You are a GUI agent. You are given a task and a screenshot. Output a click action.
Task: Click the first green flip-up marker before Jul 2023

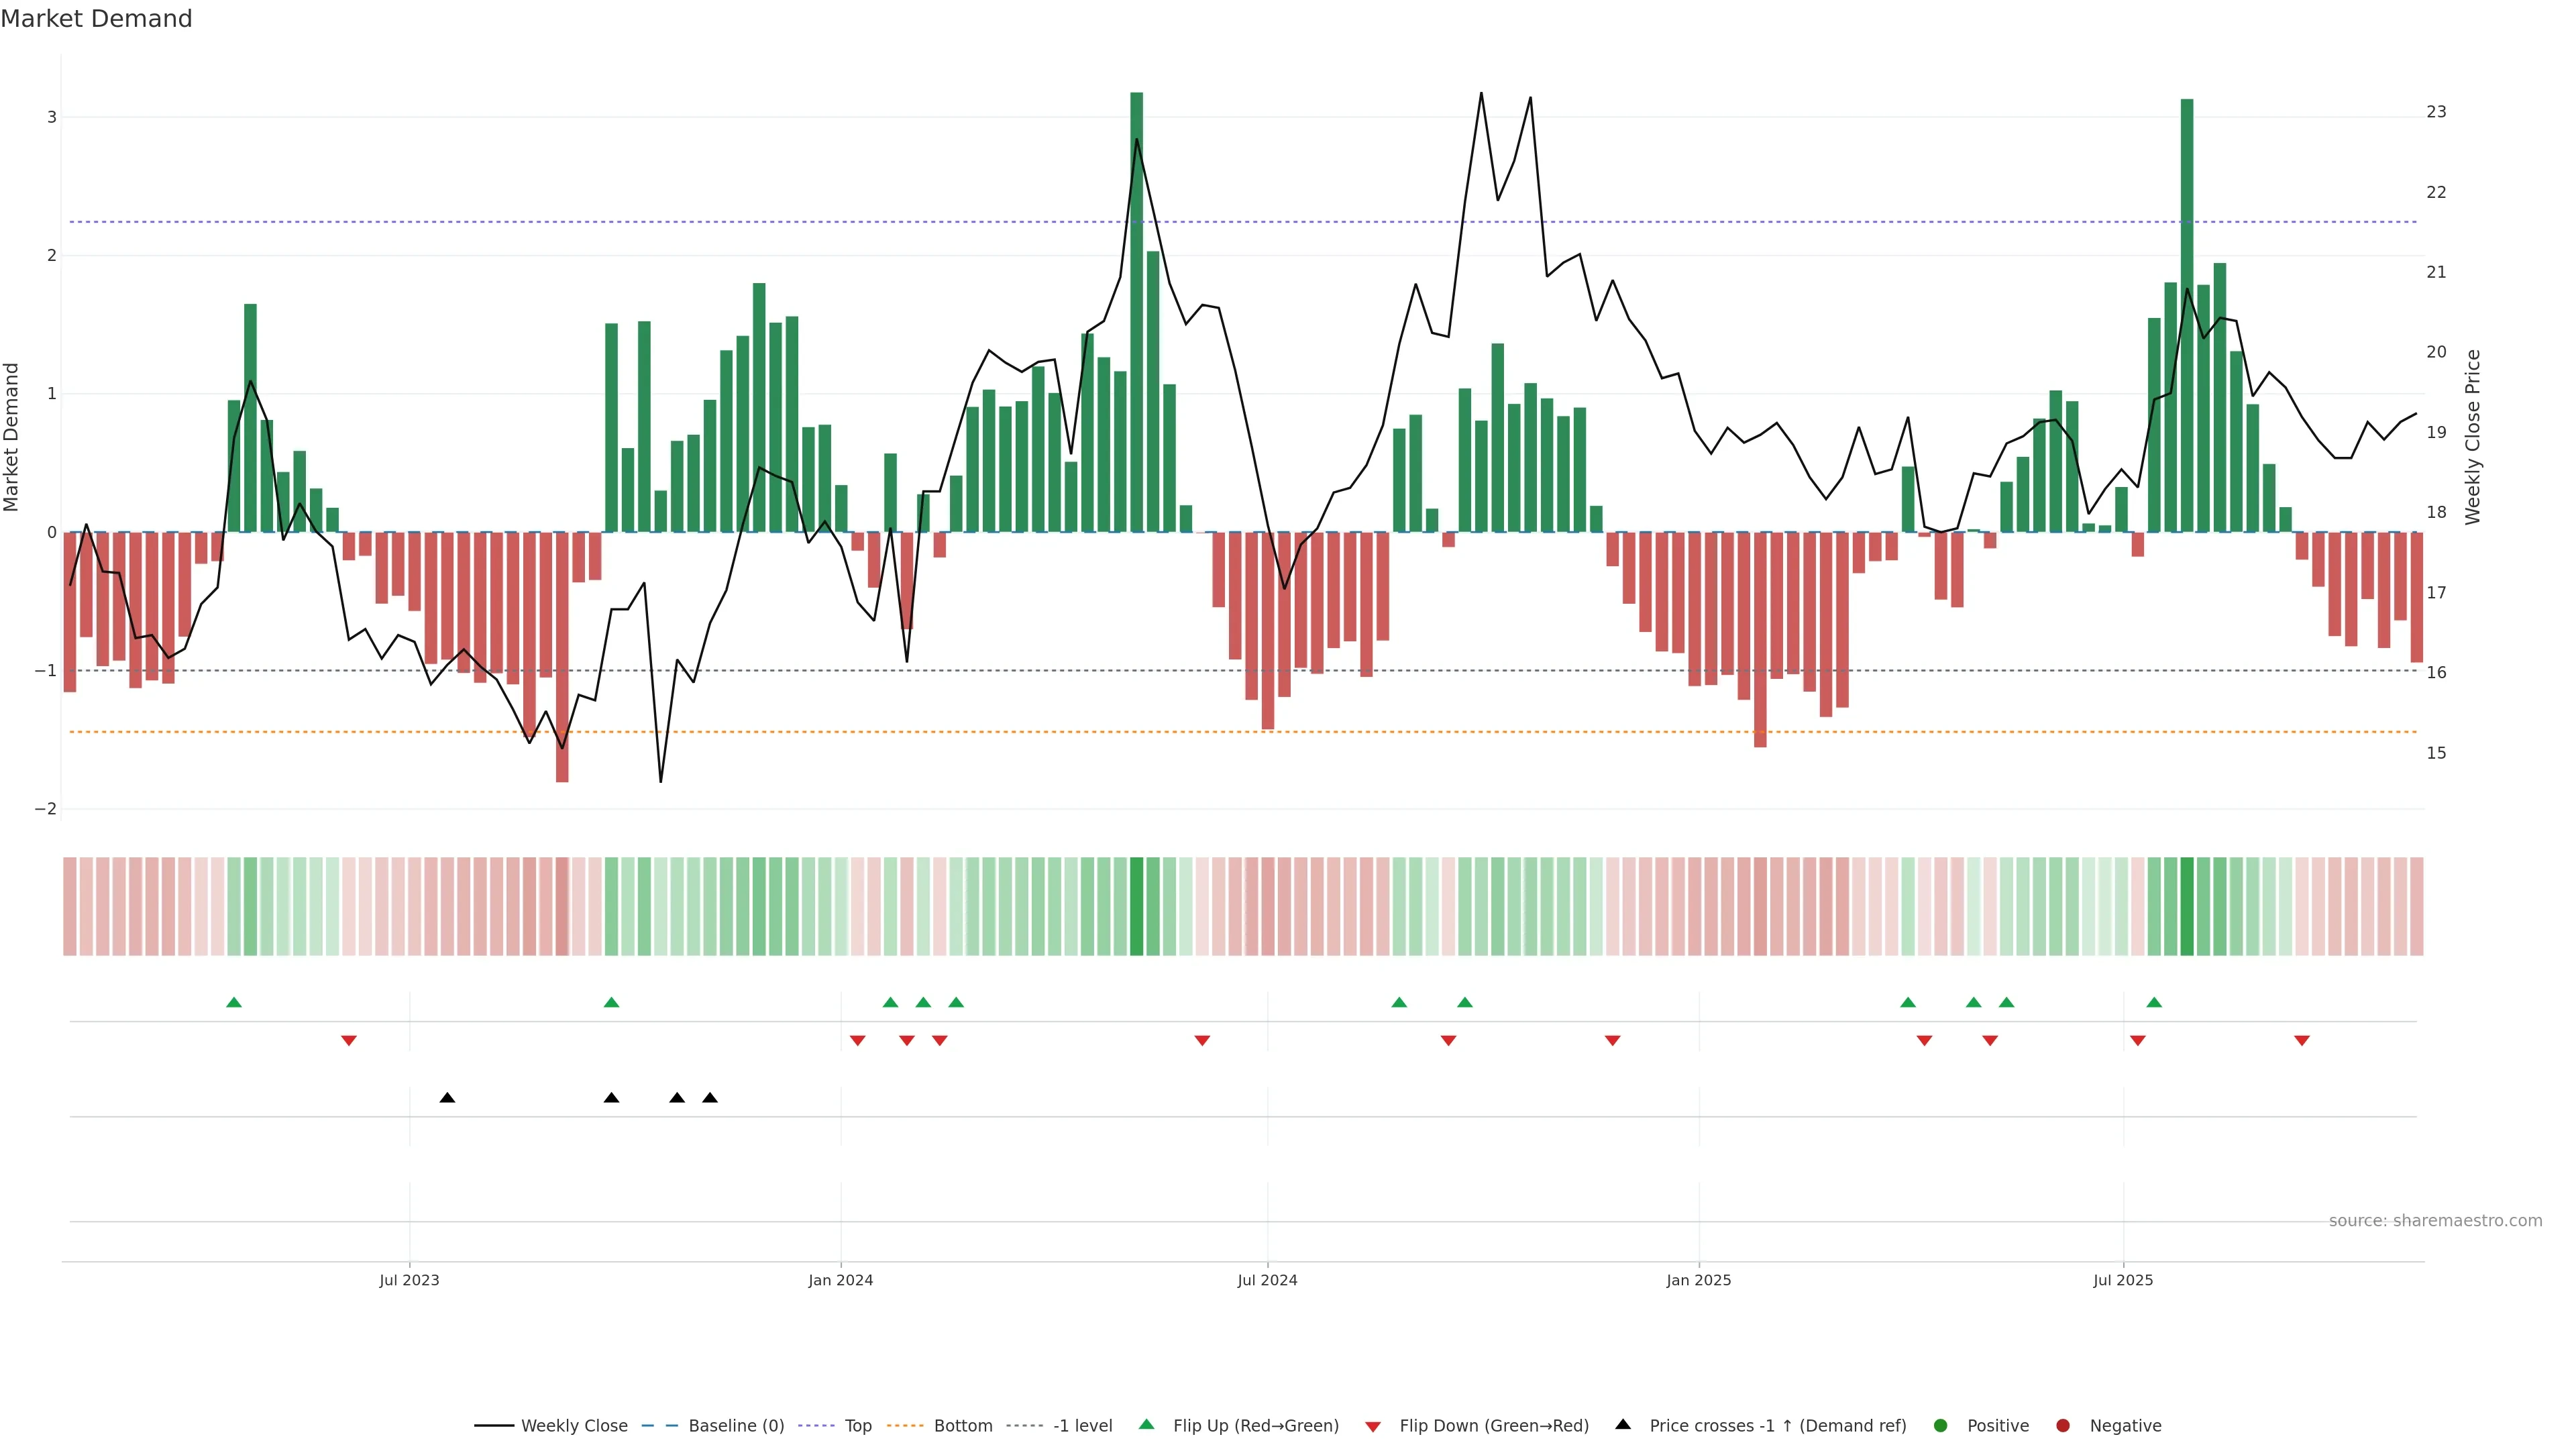[x=234, y=1002]
